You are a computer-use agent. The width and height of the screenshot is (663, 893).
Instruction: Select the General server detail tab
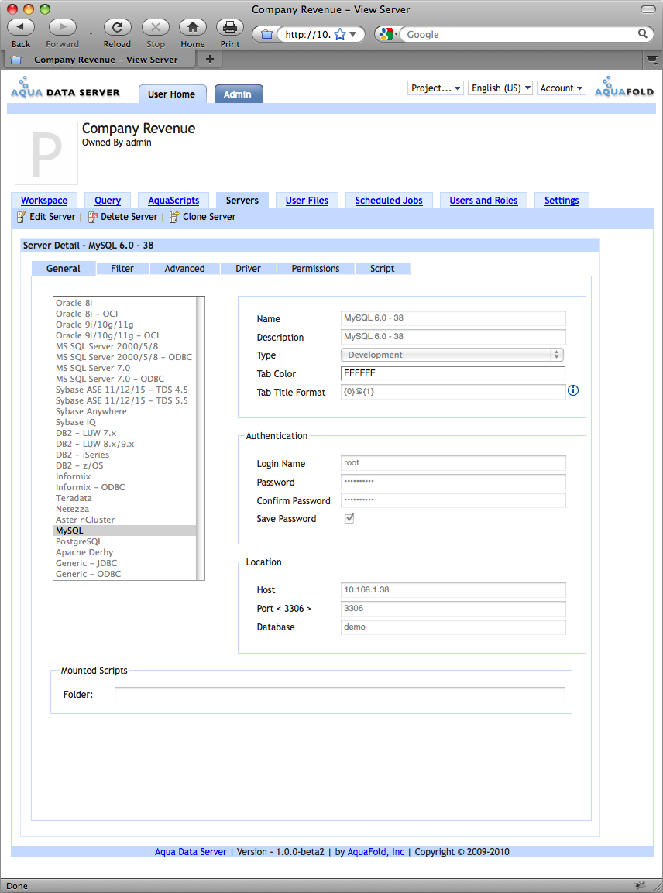[x=64, y=268]
